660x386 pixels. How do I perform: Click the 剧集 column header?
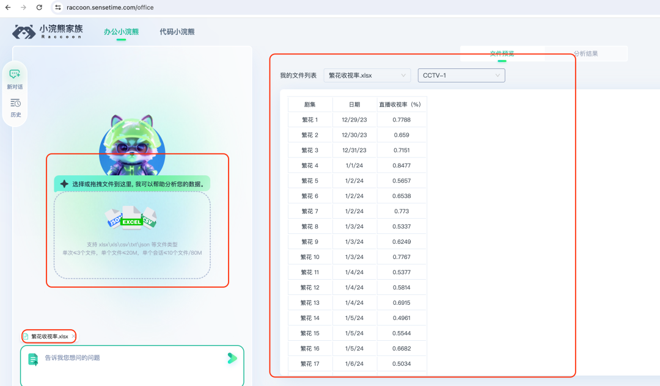pyautogui.click(x=310, y=104)
